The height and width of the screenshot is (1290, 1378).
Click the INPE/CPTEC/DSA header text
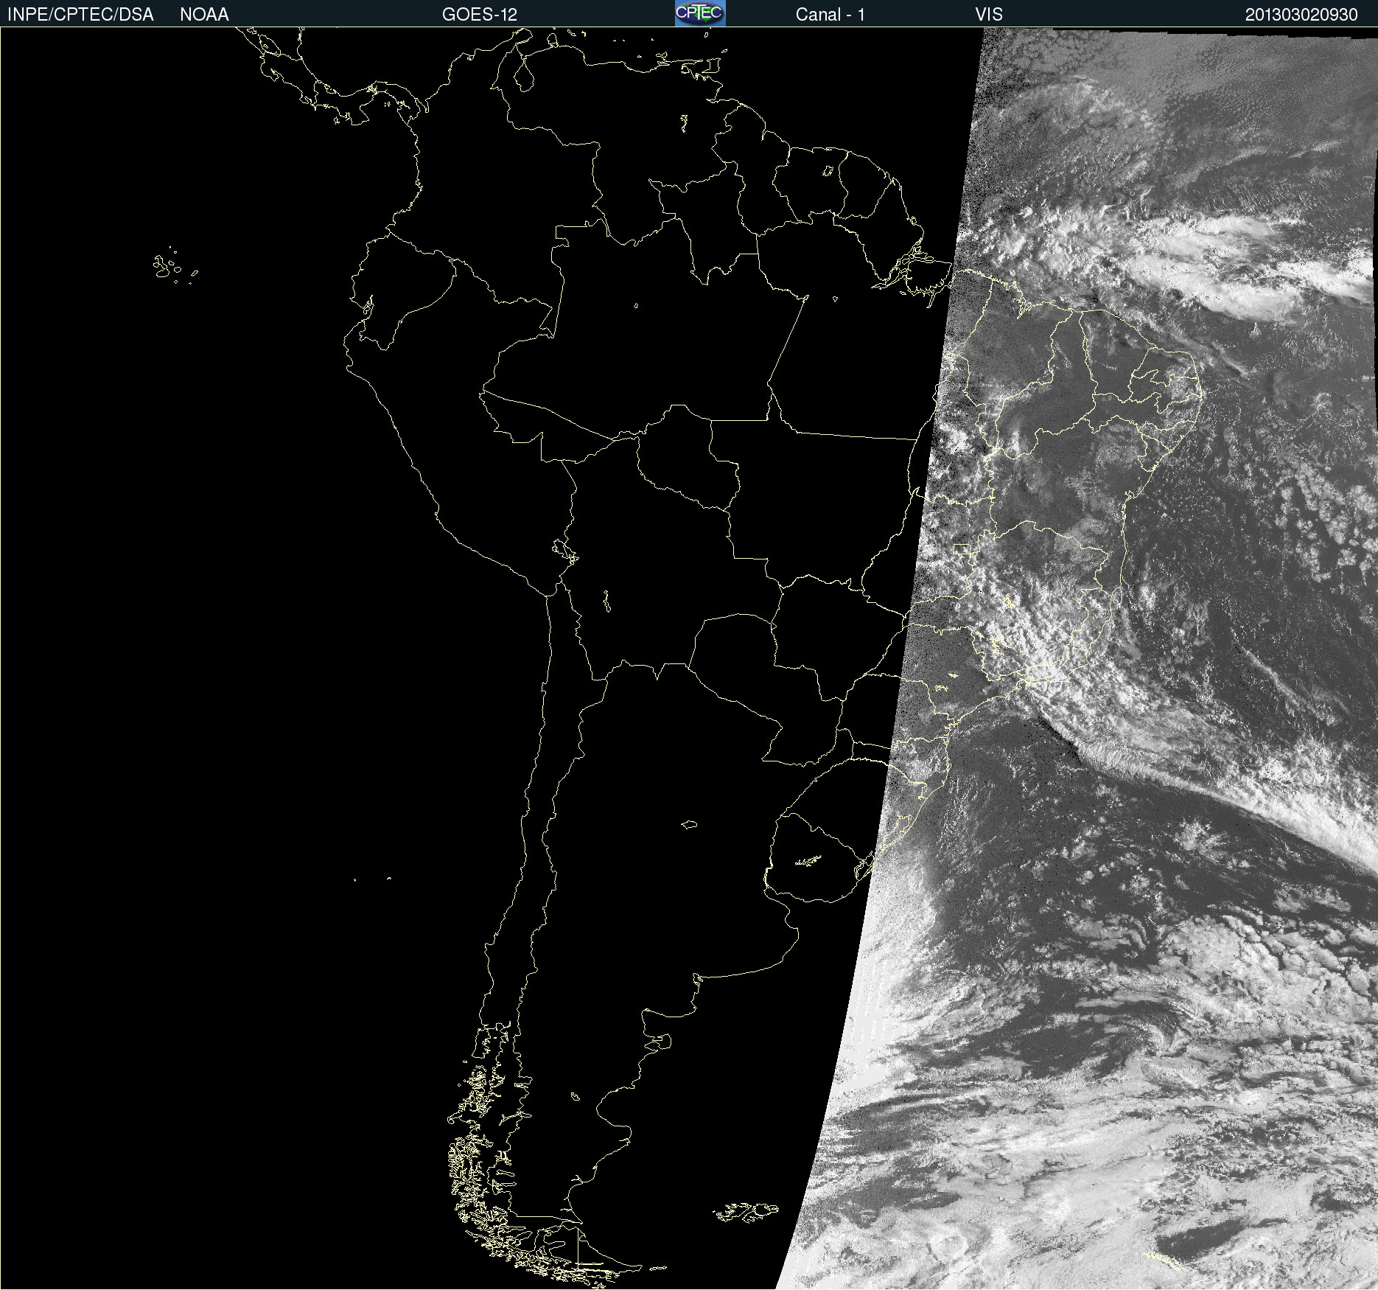pyautogui.click(x=80, y=15)
